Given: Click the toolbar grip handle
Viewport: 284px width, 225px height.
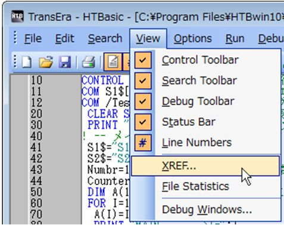Looking at the screenshot, I should tap(15, 61).
